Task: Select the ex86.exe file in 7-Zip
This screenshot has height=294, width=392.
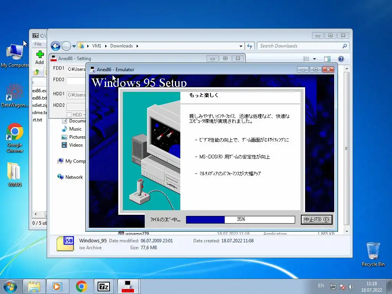Action: point(39,91)
